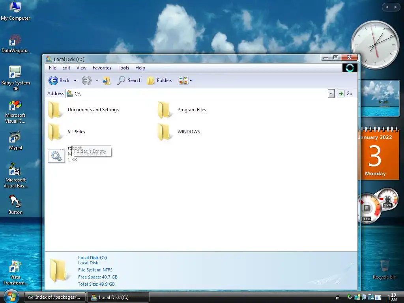Click the sidebar next gadgets arrow

point(395,7)
